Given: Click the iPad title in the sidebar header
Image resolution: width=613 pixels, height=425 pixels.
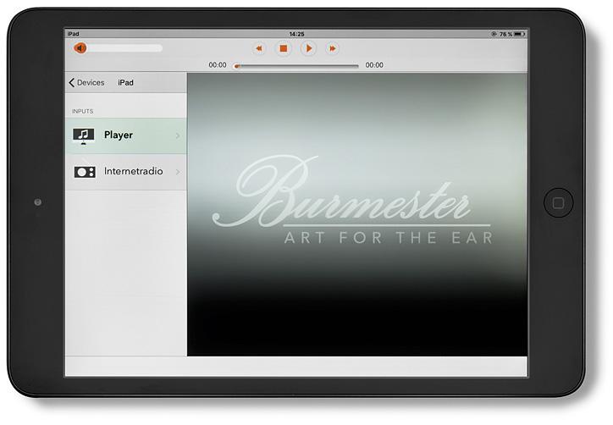Looking at the screenshot, I should [125, 82].
